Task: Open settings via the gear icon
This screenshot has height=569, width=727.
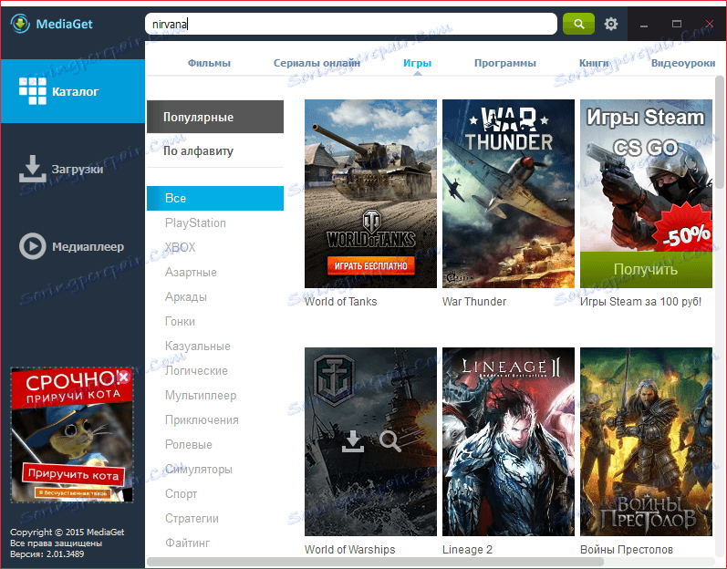Action: (611, 24)
